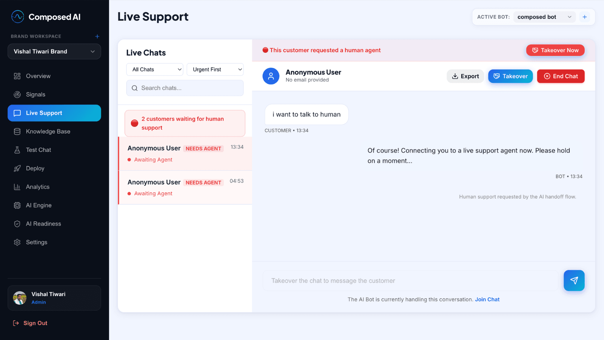Click the Settings gear icon
604x340 pixels.
[x=17, y=243]
